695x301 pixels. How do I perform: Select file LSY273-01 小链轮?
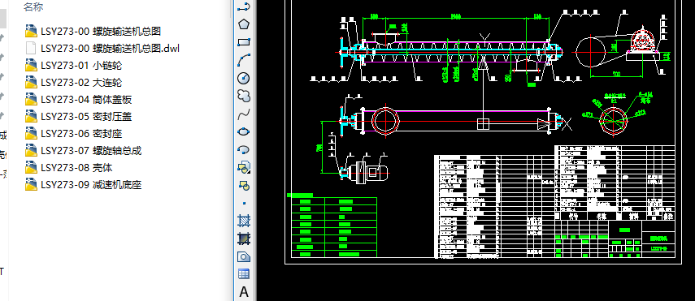click(74, 65)
